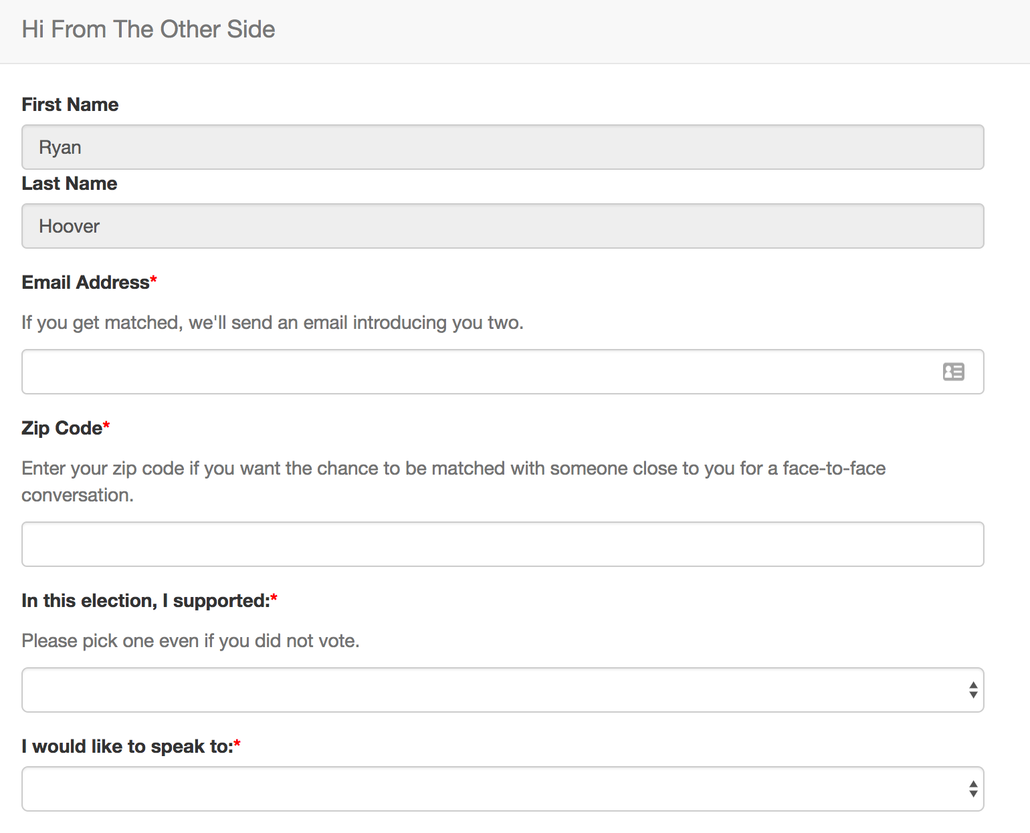Click the "In this election, I supported:" label
The width and height of the screenshot is (1030, 833).
coord(145,600)
